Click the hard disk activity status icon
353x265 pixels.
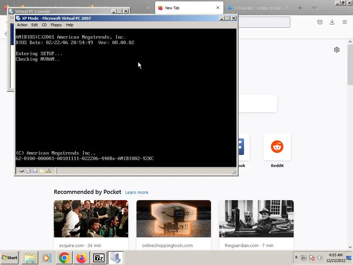[21, 171]
